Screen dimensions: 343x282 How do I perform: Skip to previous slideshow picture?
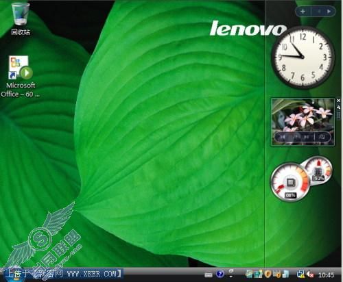[283, 137]
